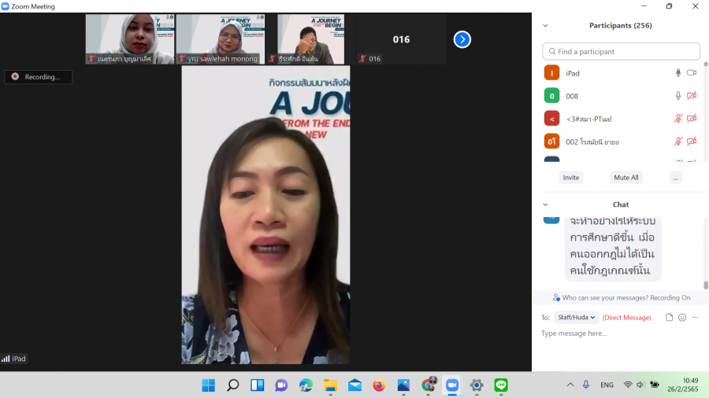Screen dimensions: 709x398
Task: Toggle microphone for participant iPad
Action: pos(677,73)
